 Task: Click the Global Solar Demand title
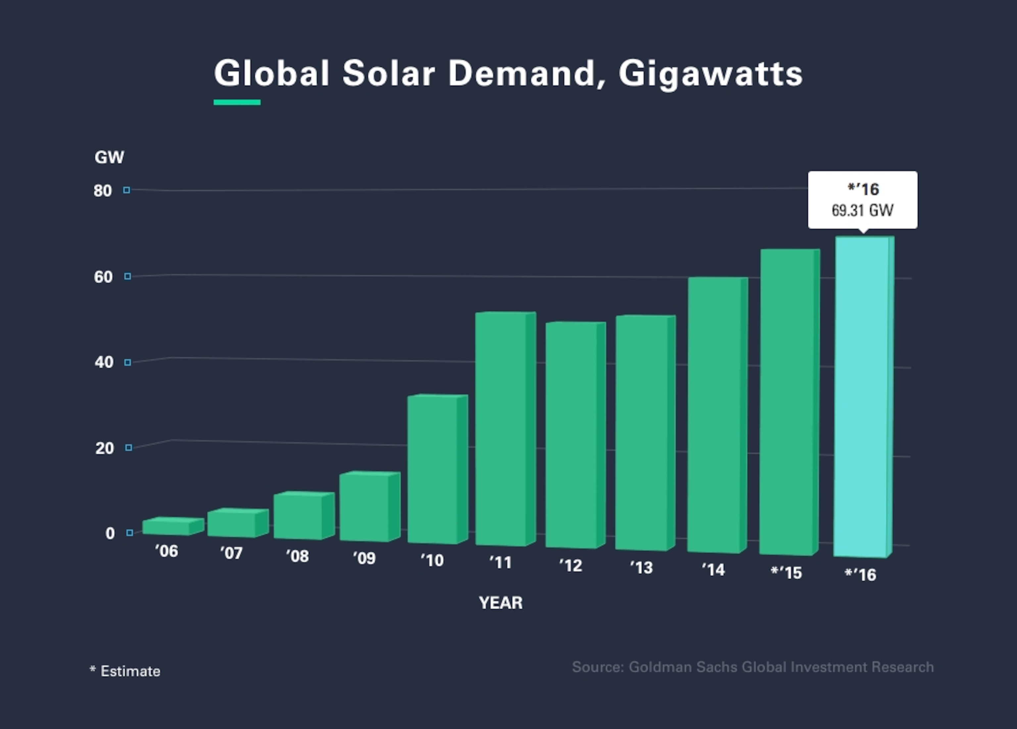coord(508,73)
